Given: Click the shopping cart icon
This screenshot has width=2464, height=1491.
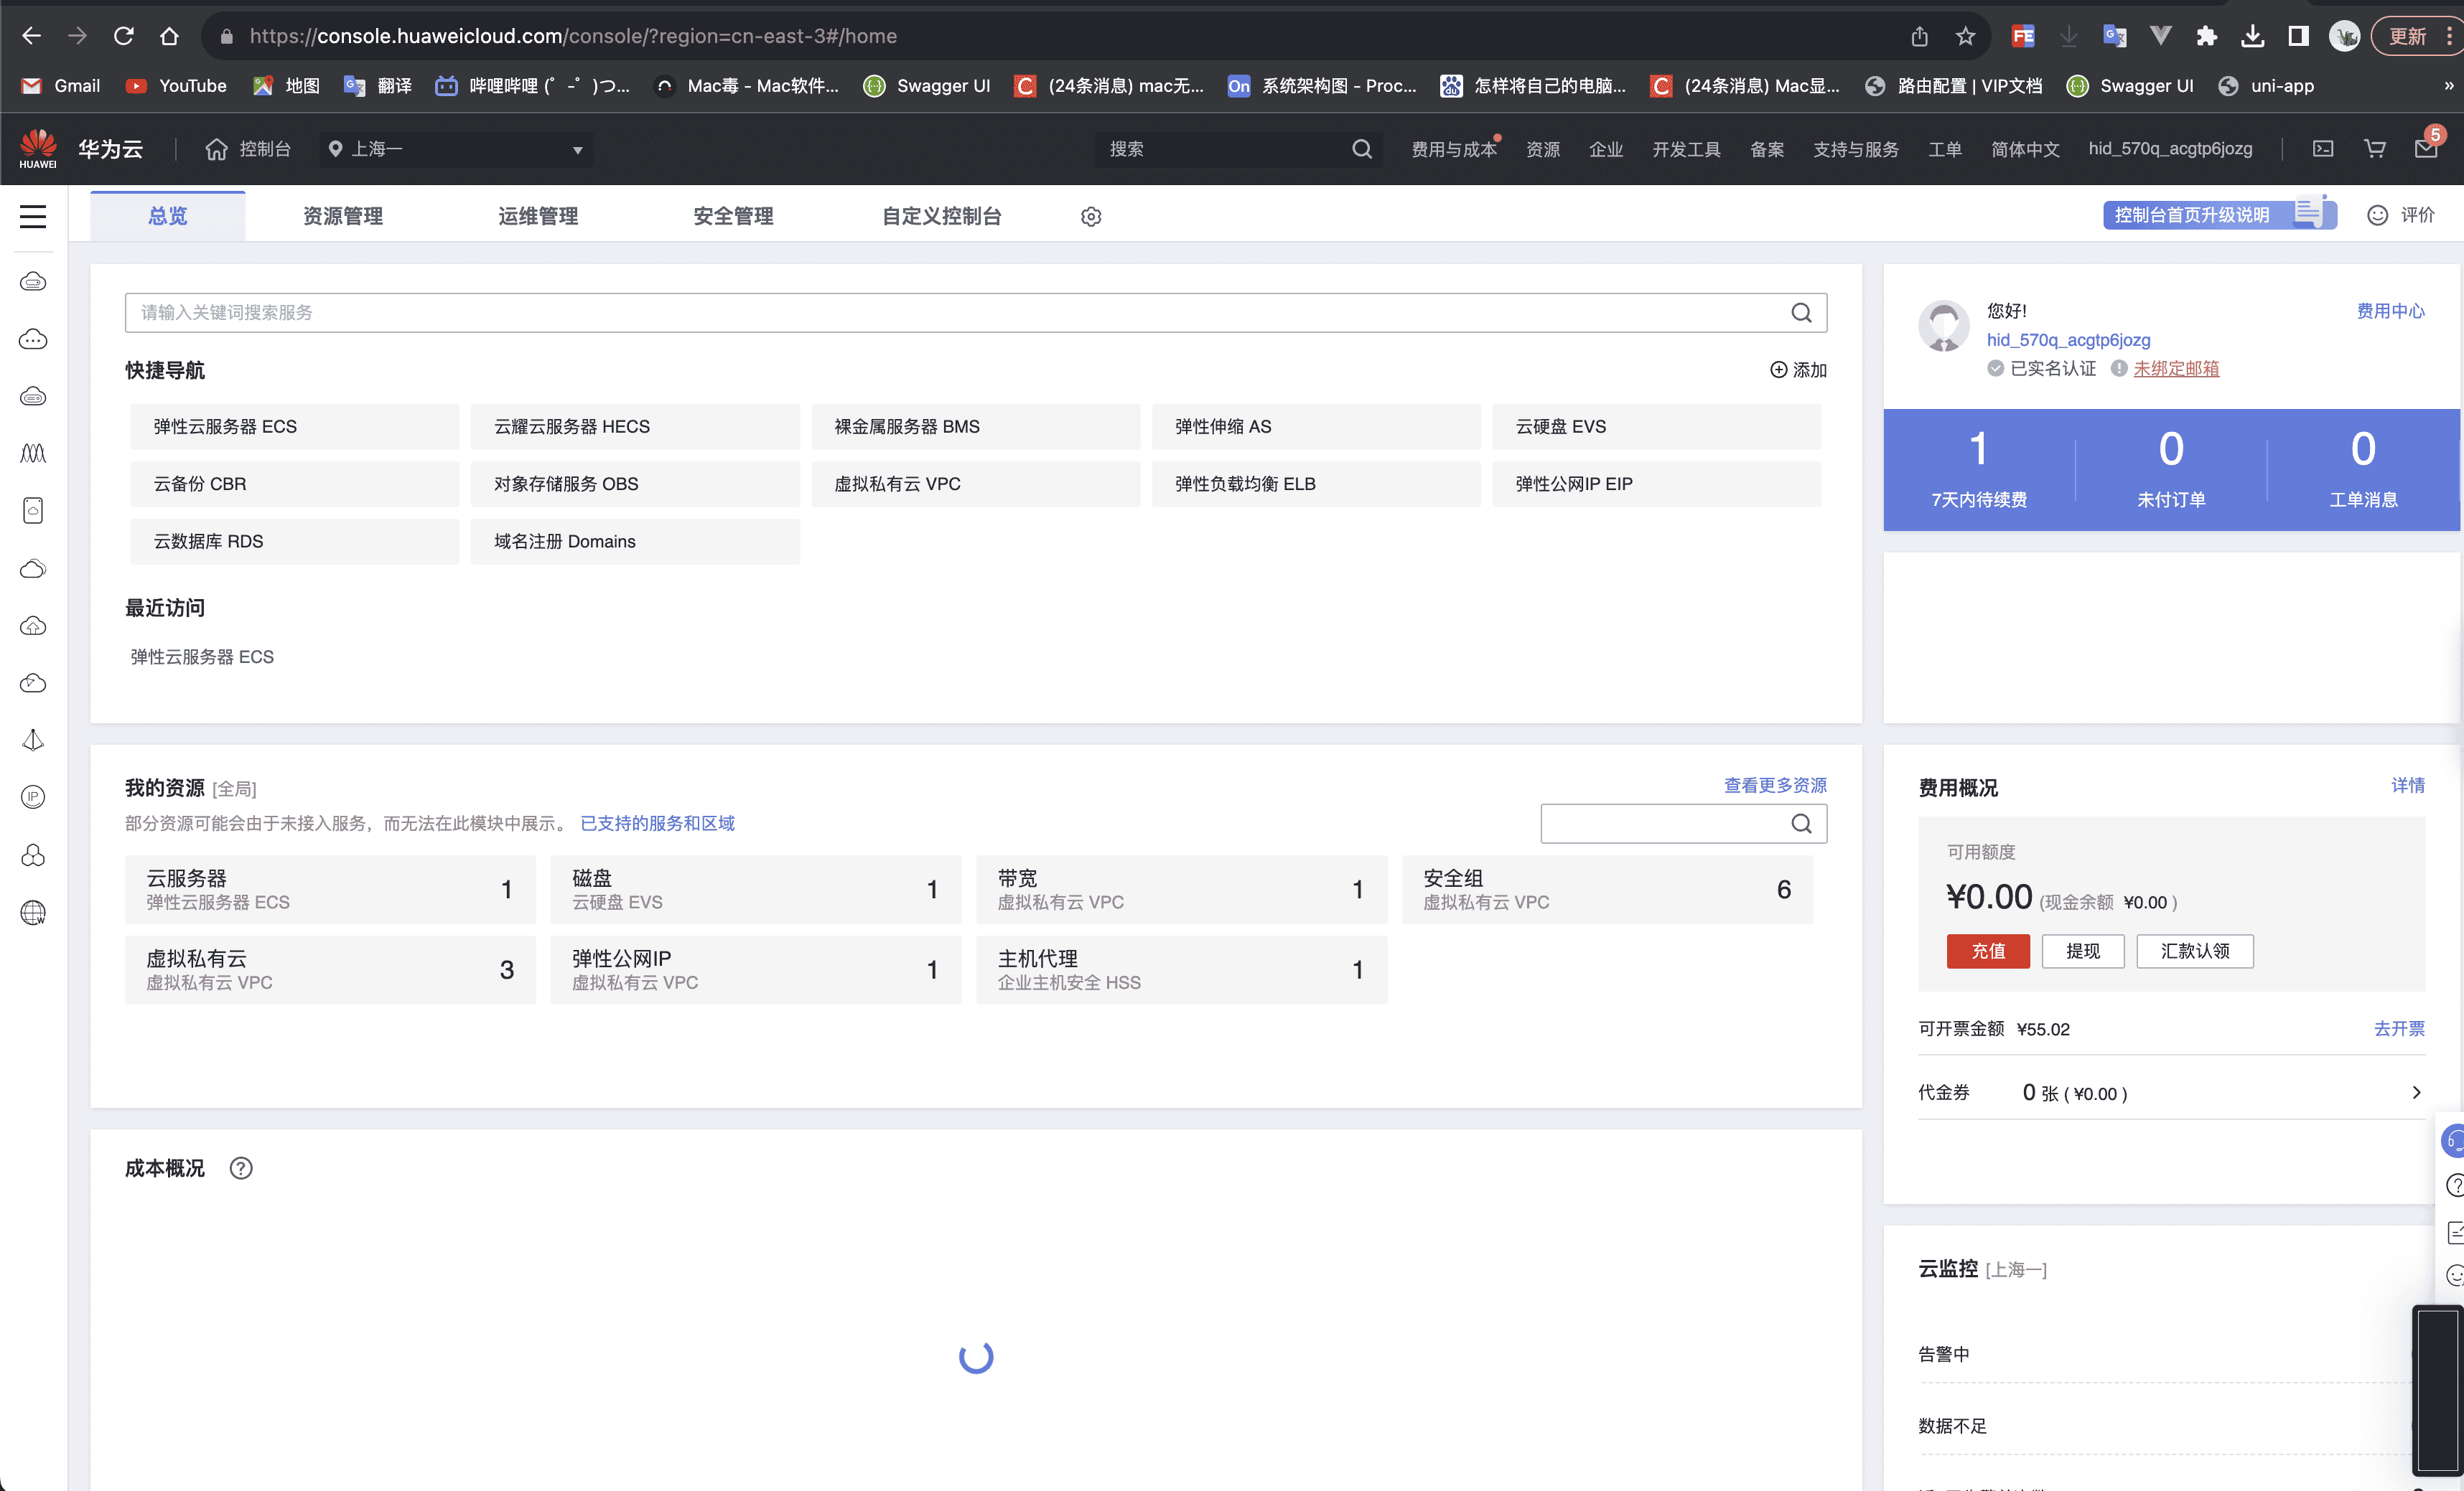Looking at the screenshot, I should pos(2374,149).
